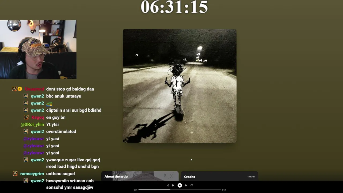Click the message 'dont stop gd baidag daa'
The width and height of the screenshot is (343, 193).
[x=70, y=89]
